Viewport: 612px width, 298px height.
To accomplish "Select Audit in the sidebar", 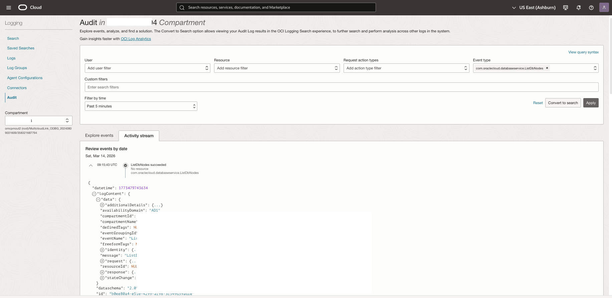I will pyautogui.click(x=12, y=97).
